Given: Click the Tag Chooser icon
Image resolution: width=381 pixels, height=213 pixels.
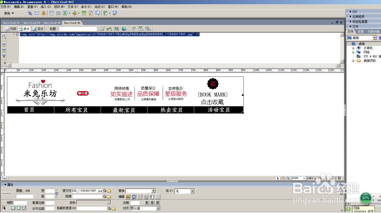Looking at the screenshot, I should (x=115, y=13).
